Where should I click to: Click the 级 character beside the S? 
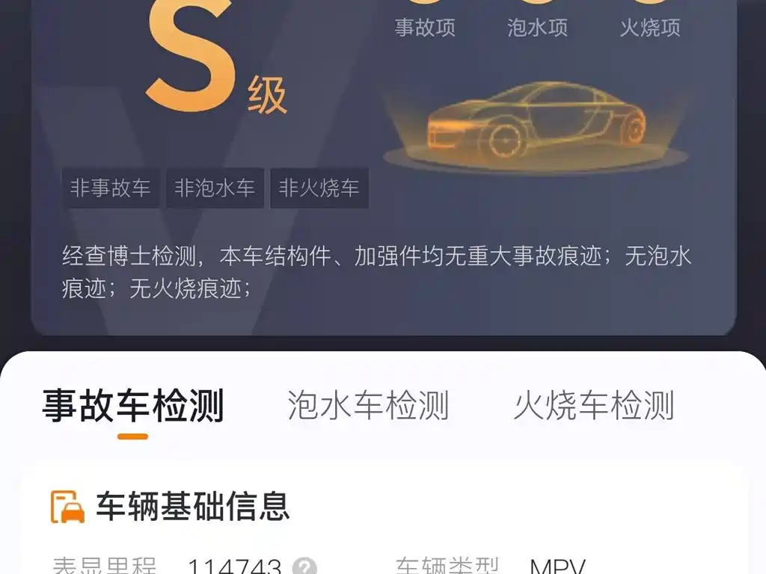267,96
